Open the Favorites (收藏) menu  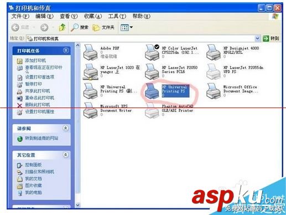[x=93, y=16]
